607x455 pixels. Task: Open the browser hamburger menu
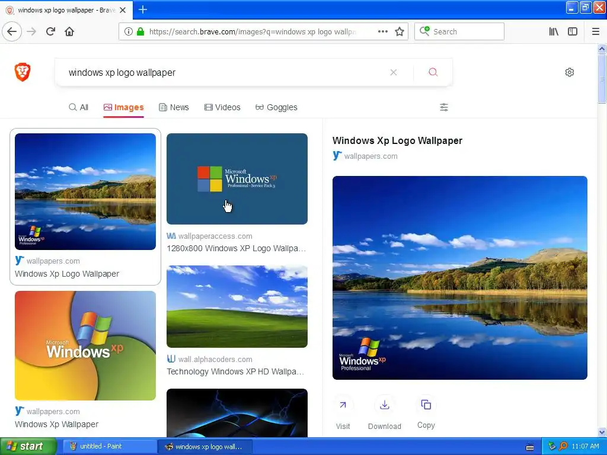tap(595, 31)
